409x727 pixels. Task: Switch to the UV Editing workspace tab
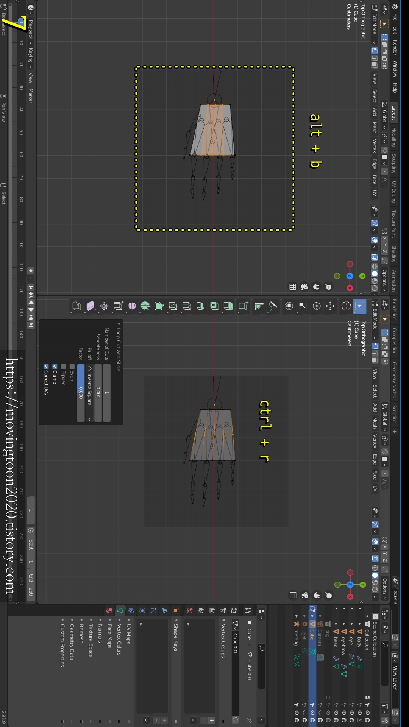394,192
